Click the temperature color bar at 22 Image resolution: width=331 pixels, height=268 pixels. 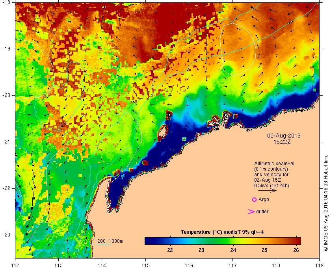point(170,241)
